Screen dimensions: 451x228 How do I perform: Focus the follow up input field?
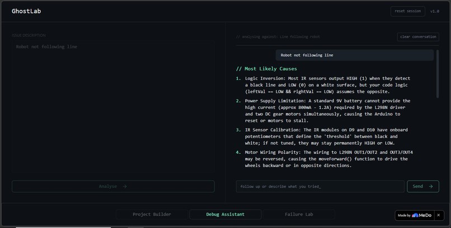(320, 186)
